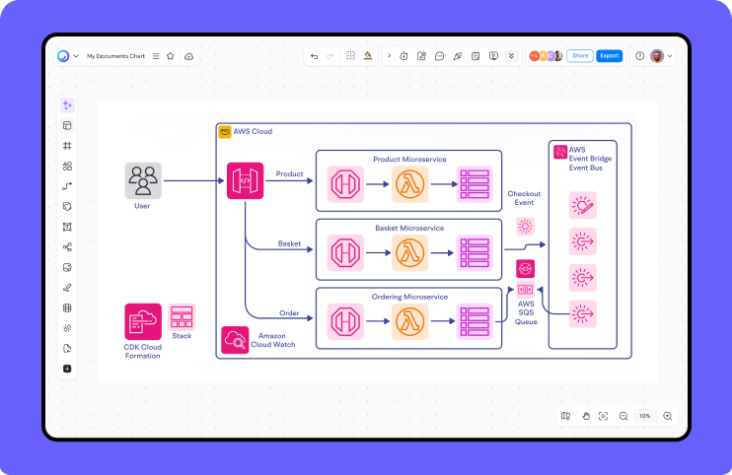Click the Share button
732x475 pixels.
click(x=580, y=56)
